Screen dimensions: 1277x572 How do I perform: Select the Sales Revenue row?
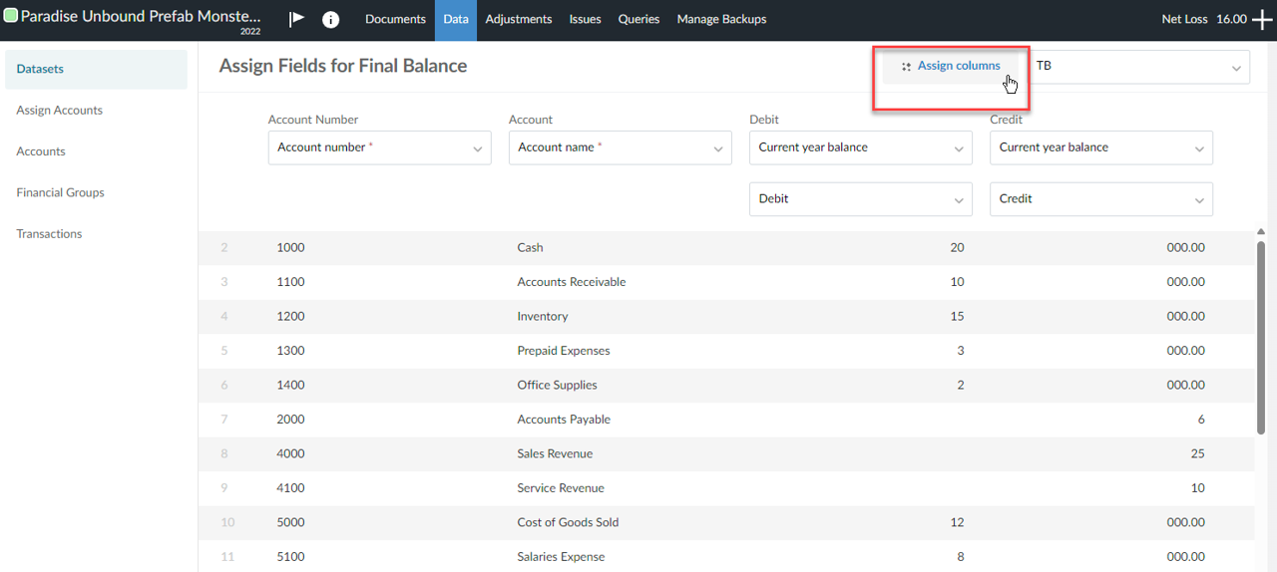555,453
